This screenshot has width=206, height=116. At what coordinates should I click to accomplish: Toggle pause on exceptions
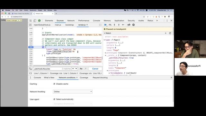click(x=134, y=25)
